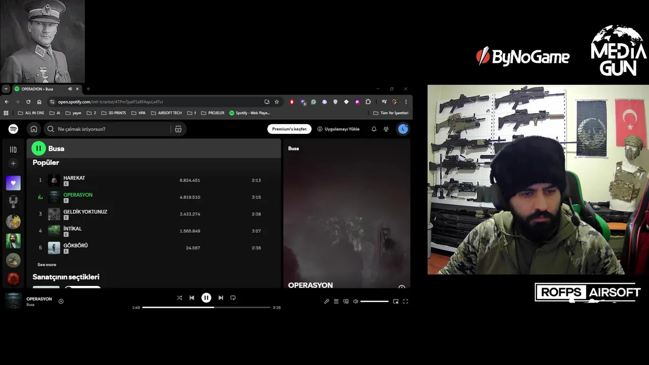Viewport: 649px width, 365px height.
Task: Open the Spotify - Web Player bookmark
Action: [x=249, y=113]
